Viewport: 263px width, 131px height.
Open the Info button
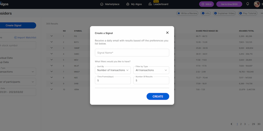[x=205, y=13]
